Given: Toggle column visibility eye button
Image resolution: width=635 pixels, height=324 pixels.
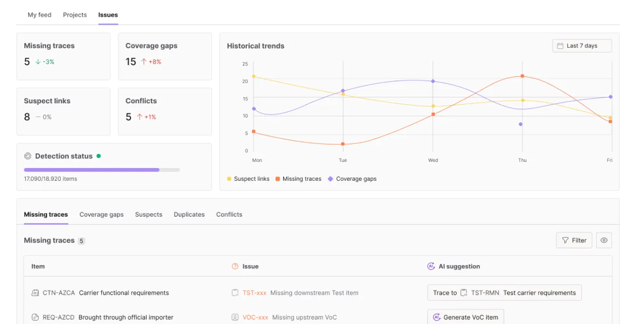Looking at the screenshot, I should [x=604, y=240].
